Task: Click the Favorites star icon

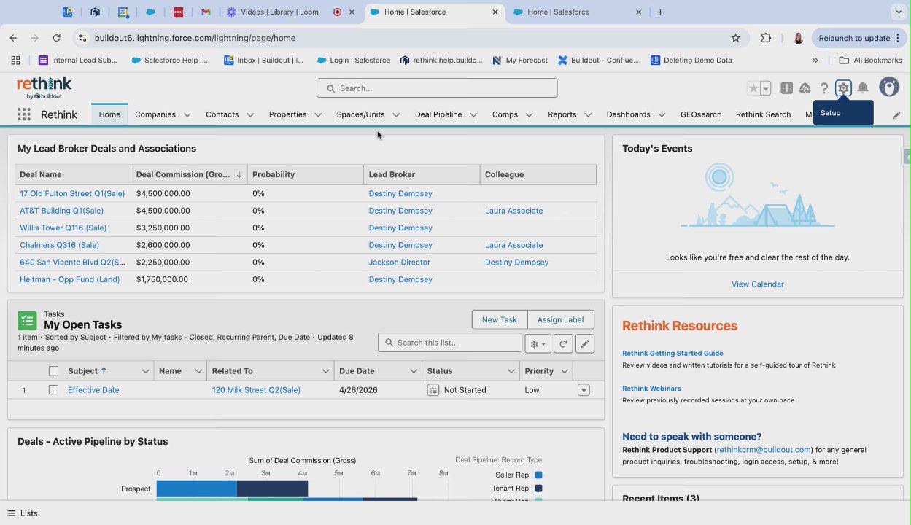Action: (753, 88)
